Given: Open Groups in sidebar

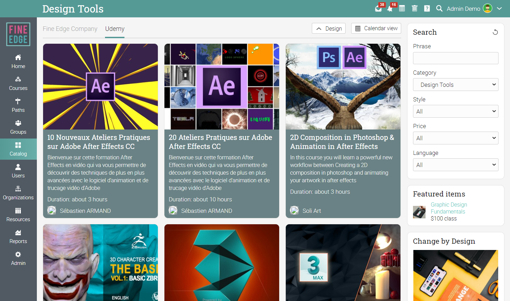Looking at the screenshot, I should [x=18, y=127].
